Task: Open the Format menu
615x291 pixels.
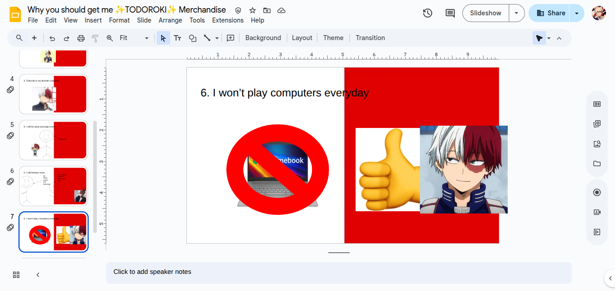Action: pyautogui.click(x=119, y=20)
